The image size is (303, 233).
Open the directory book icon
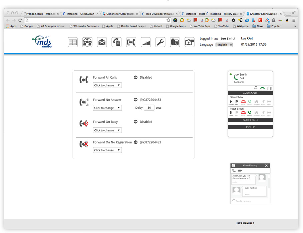73,42
